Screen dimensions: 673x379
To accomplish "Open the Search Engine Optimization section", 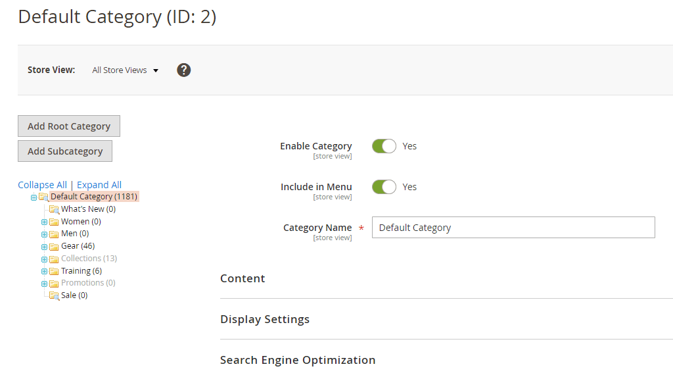I will [298, 360].
